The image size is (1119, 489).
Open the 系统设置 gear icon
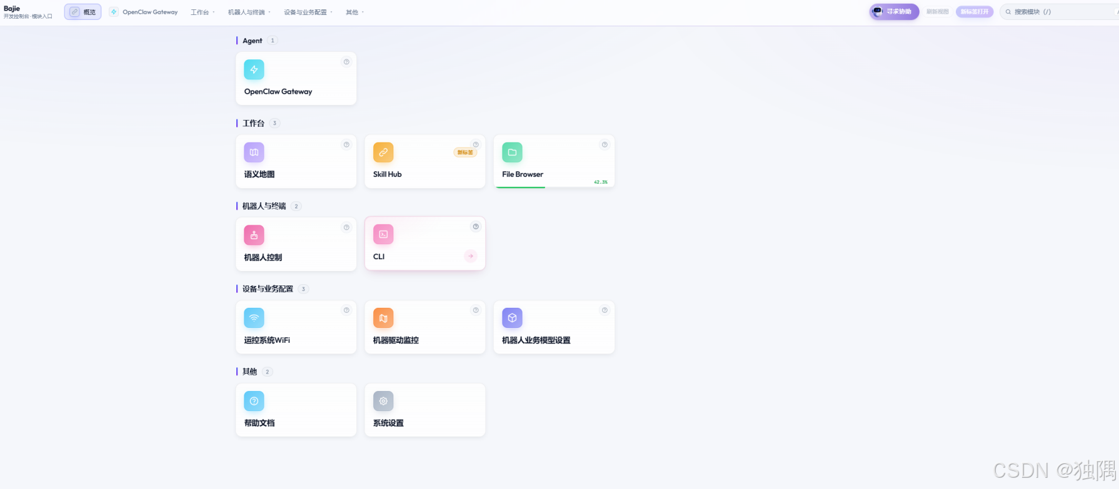pyautogui.click(x=383, y=401)
